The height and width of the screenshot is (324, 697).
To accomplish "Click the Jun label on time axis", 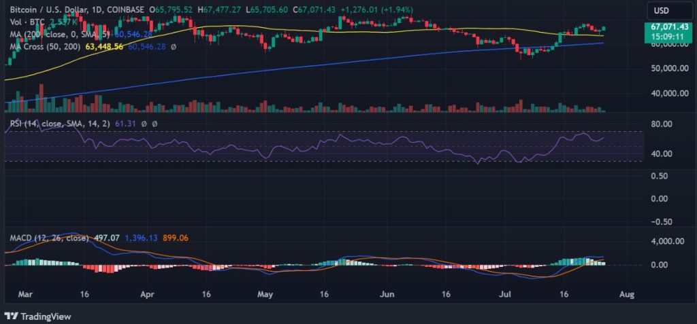I will coord(387,295).
